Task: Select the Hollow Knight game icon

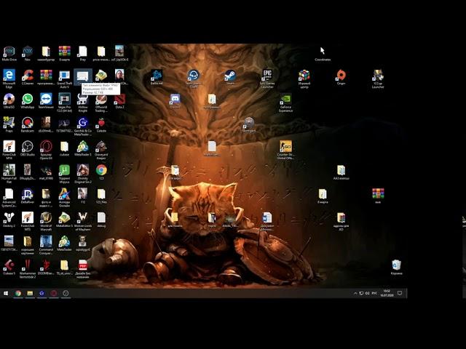Action: pos(82,99)
